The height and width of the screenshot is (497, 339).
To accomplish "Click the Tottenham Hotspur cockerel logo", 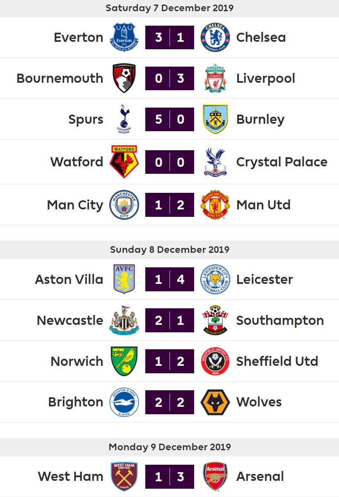I will [123, 119].
